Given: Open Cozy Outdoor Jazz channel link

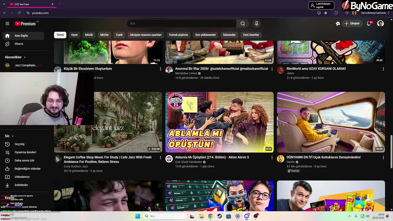Looking at the screenshot, I should coord(76,166).
